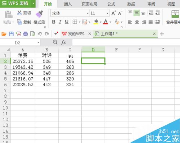
Task: Toggle align text right
Action: [144, 22]
